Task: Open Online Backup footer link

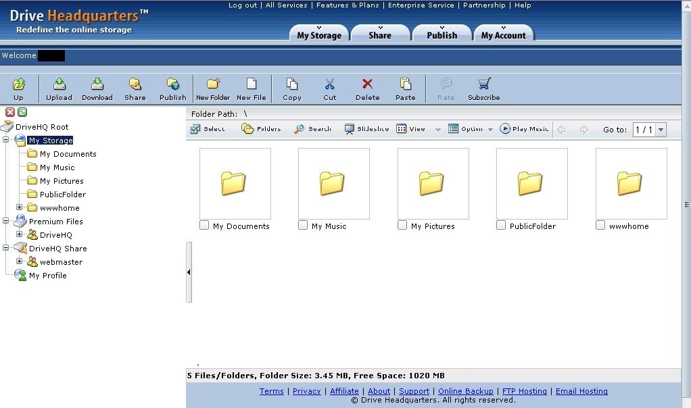Action: pyautogui.click(x=466, y=391)
